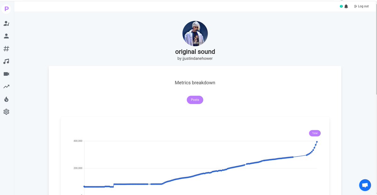Click the Metrics breakdown heading
377x195 pixels.
click(x=195, y=83)
